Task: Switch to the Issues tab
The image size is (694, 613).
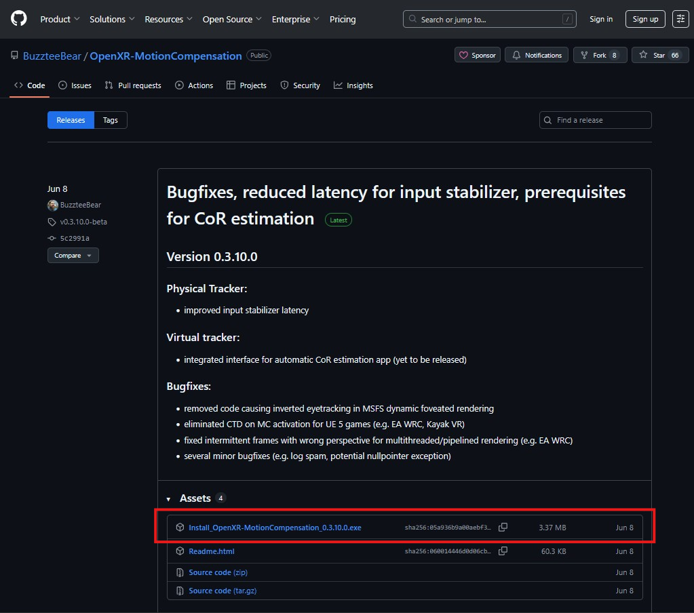Action: (x=75, y=86)
